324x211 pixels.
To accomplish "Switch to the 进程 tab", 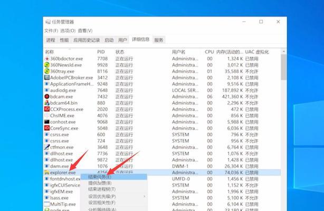I will [51, 40].
